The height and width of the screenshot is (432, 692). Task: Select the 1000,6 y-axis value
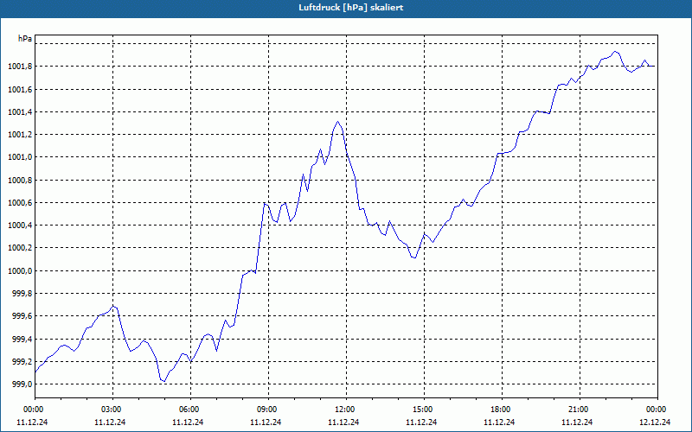pyautogui.click(x=20, y=203)
